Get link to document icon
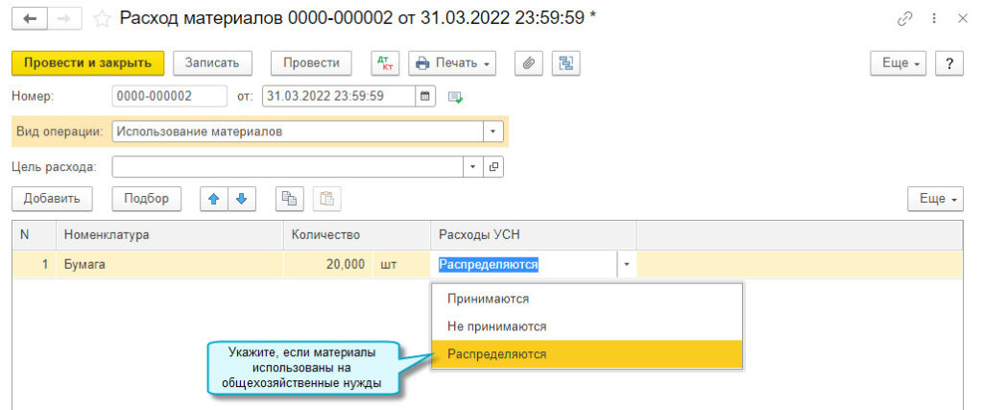983x410 pixels. (x=904, y=19)
